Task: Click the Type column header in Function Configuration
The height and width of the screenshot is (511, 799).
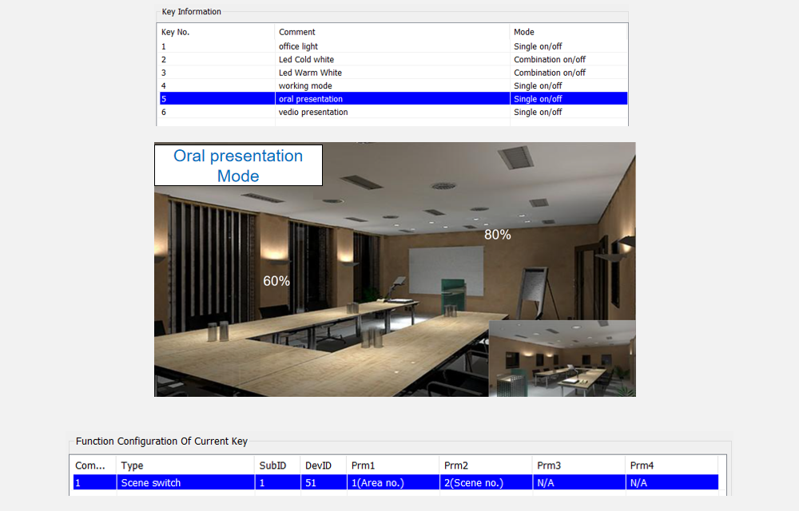Action: pyautogui.click(x=185, y=465)
